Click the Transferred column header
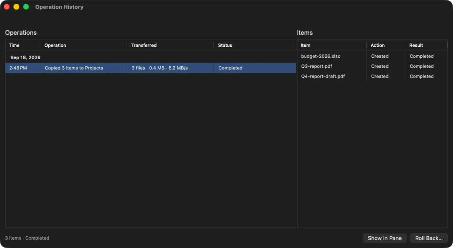The height and width of the screenshot is (248, 453). tap(170, 45)
